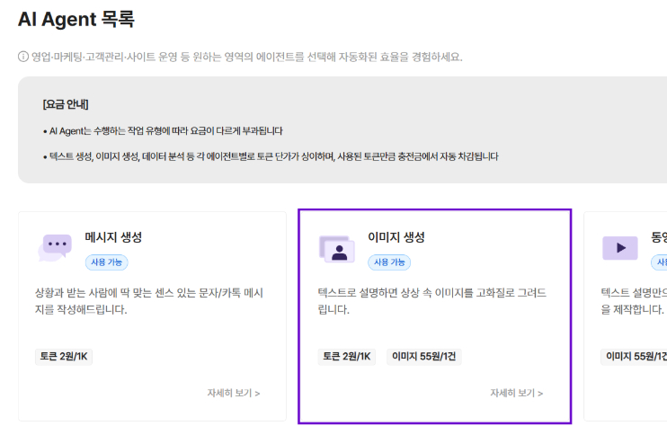Click 토큰 2원/1K tag on 메시지 생성 card
This screenshot has height=426, width=667.
(x=64, y=356)
